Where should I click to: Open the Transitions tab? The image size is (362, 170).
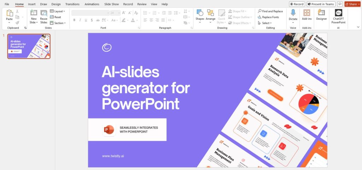point(72,4)
